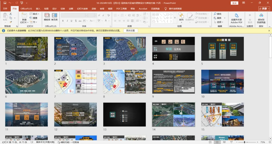Image resolution: width=272 pixels, height=144 pixels.
Task: Click the Cut scissors icon
Action: [x=11, y=14]
